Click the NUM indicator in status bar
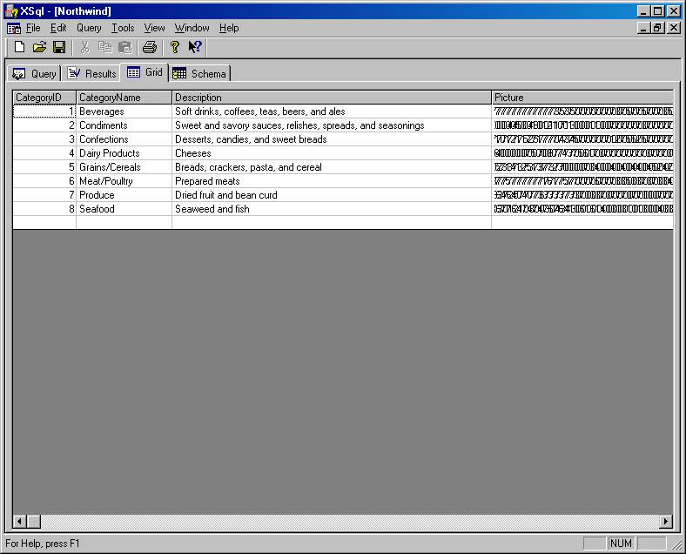 621,544
